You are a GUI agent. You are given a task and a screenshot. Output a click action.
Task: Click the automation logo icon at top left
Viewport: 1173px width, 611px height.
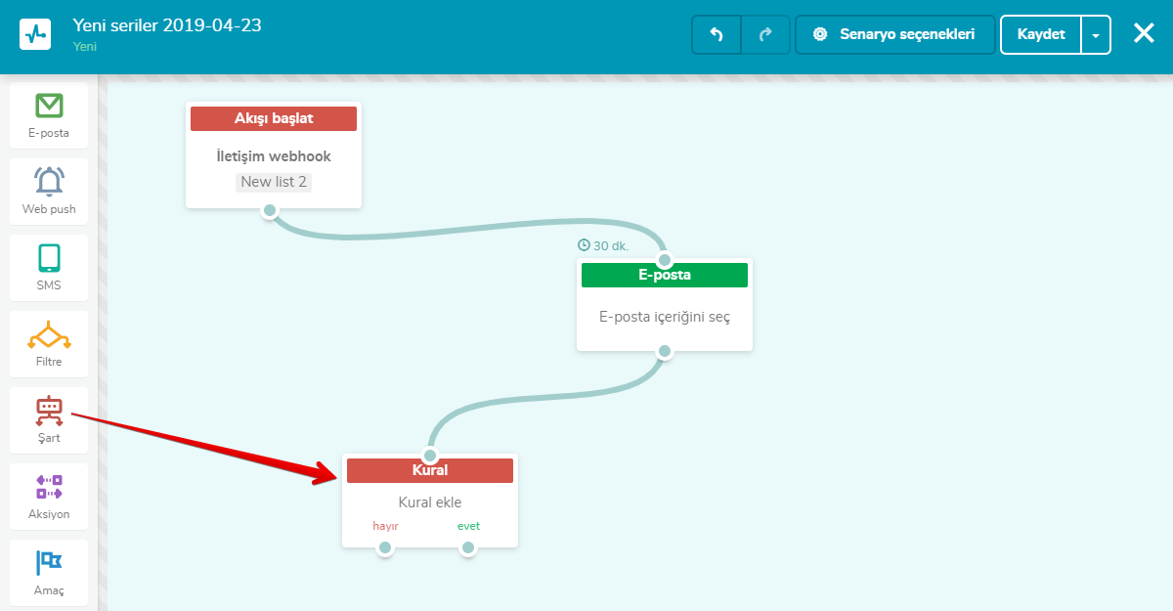(x=35, y=34)
